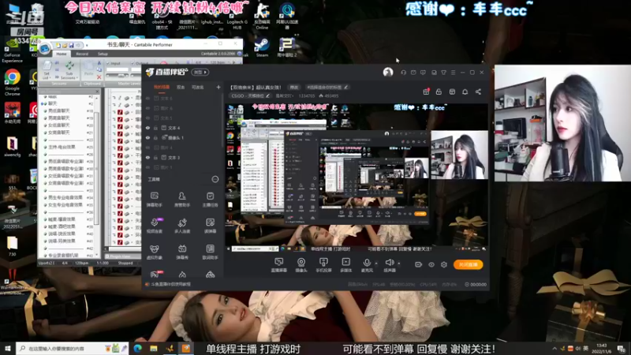Toggle the lock on 文本 4 layer
This screenshot has width=631, height=355.
tap(155, 128)
